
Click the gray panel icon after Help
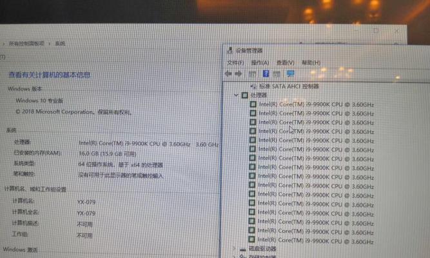(x=277, y=74)
